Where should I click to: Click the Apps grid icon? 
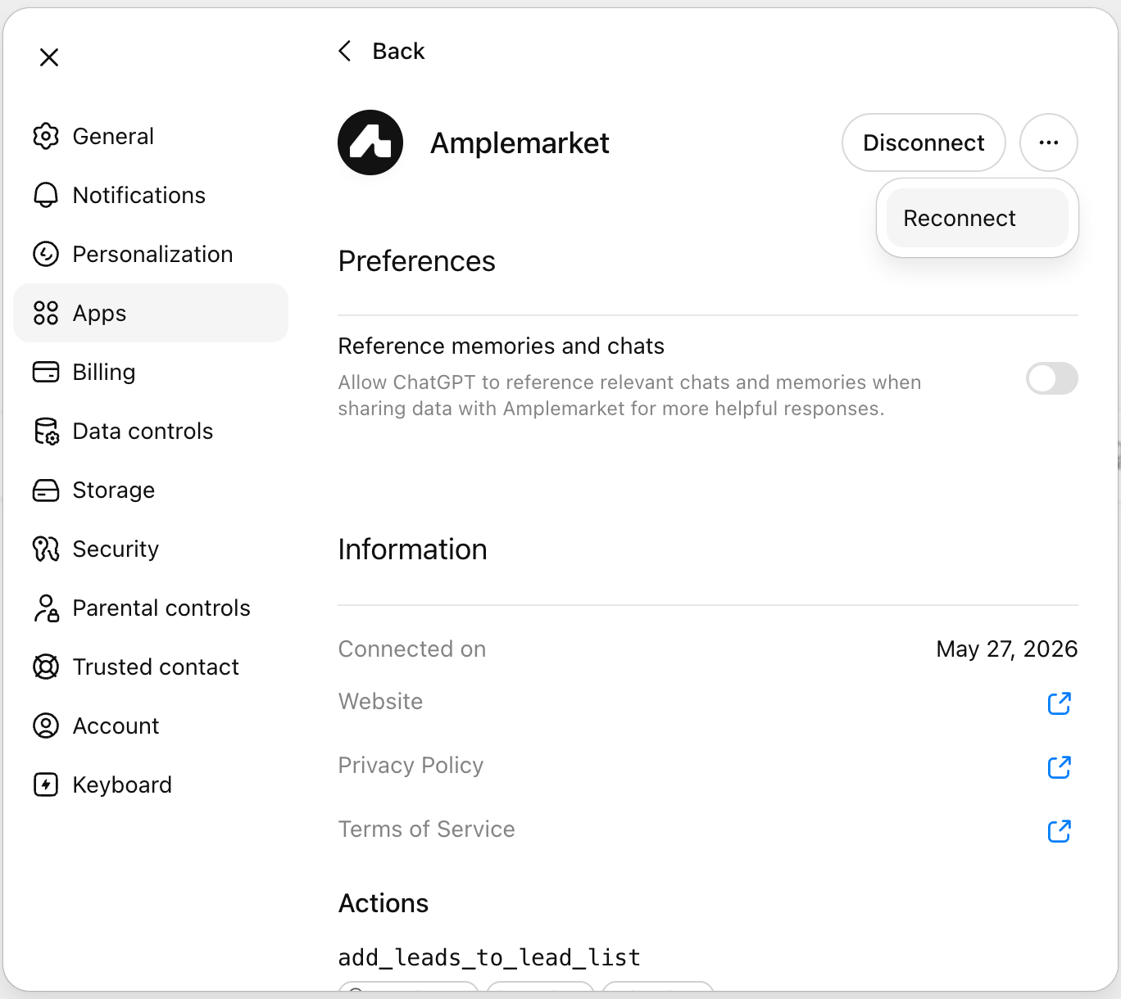coord(46,313)
